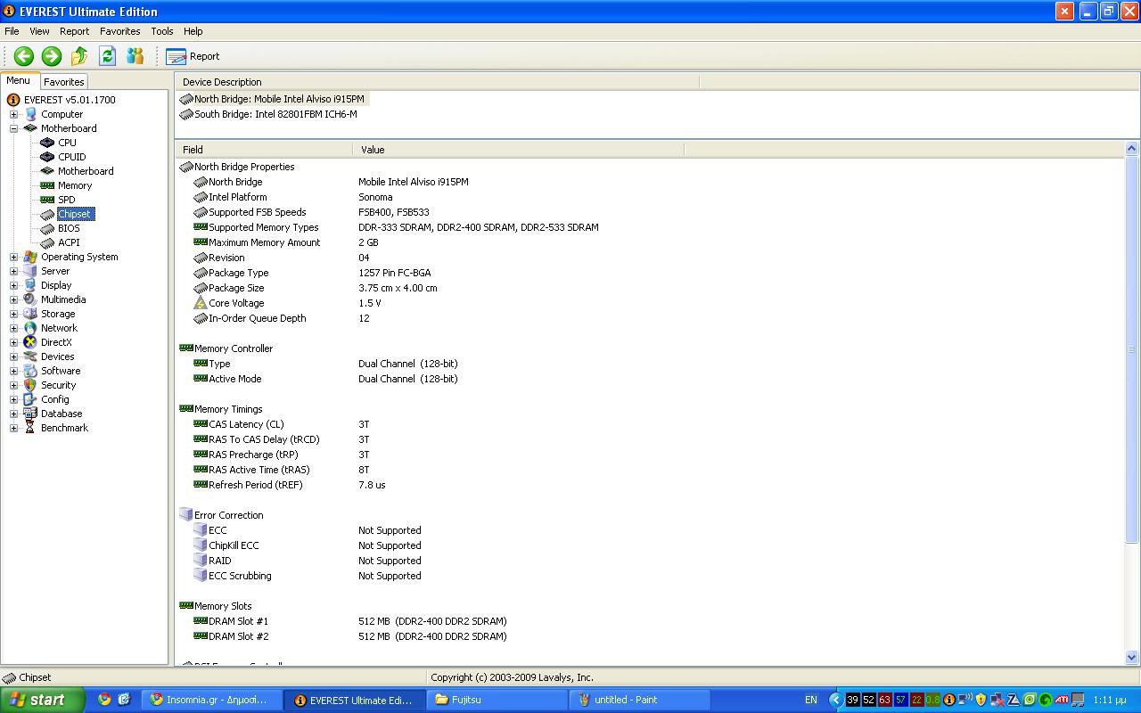The image size is (1141, 713).
Task: Click the system tray expand arrow
Action: click(x=835, y=700)
